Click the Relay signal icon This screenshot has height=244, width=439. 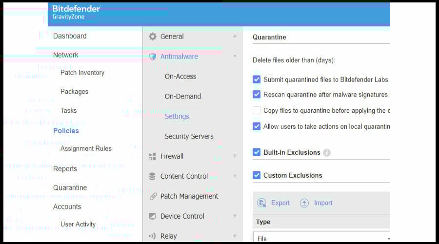pos(152,236)
